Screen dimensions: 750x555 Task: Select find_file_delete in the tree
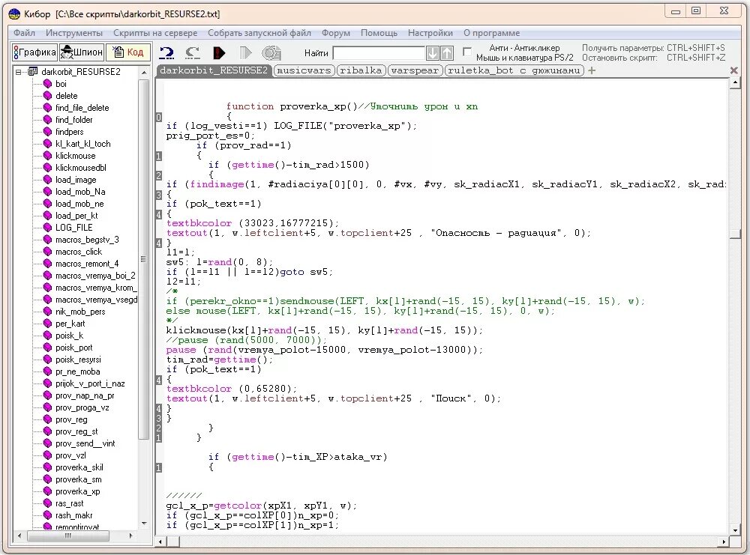tap(82, 107)
